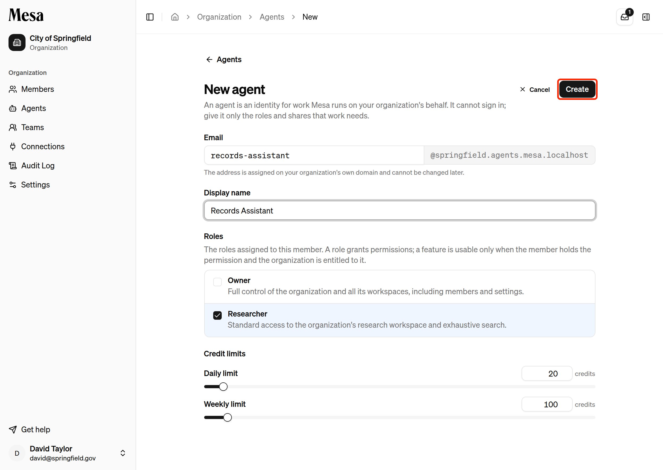Click the Agents robot icon in sidebar

pos(13,108)
